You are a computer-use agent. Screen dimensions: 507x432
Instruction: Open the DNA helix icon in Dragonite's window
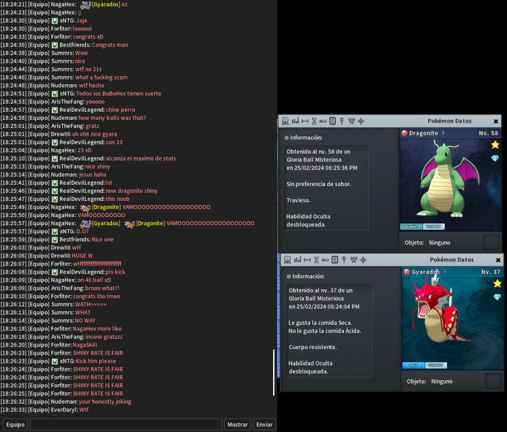click(314, 122)
